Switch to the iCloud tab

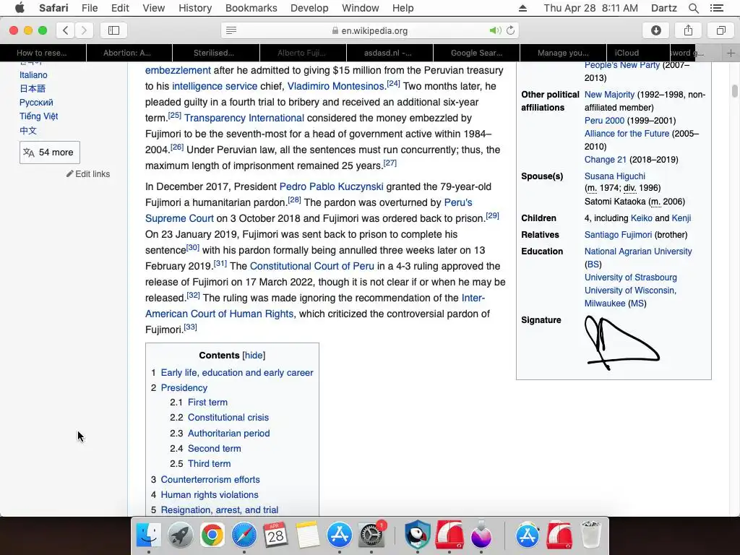(627, 53)
